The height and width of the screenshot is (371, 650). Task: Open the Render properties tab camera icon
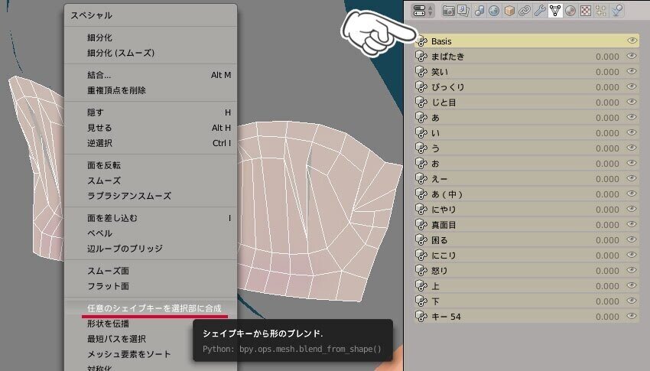tap(447, 11)
